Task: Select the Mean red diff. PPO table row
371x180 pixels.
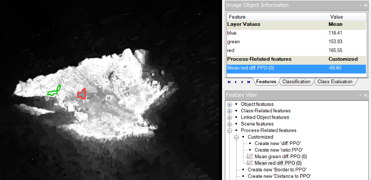Action: pos(297,68)
